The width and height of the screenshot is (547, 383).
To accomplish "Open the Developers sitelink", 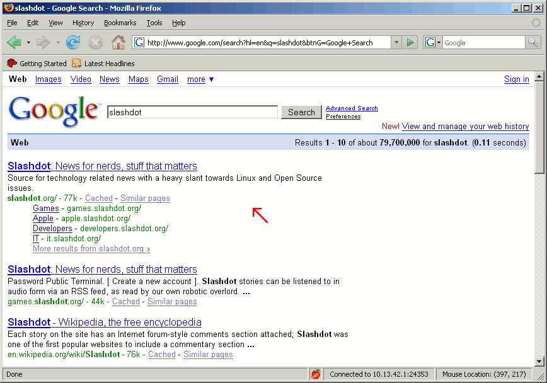I will (52, 229).
